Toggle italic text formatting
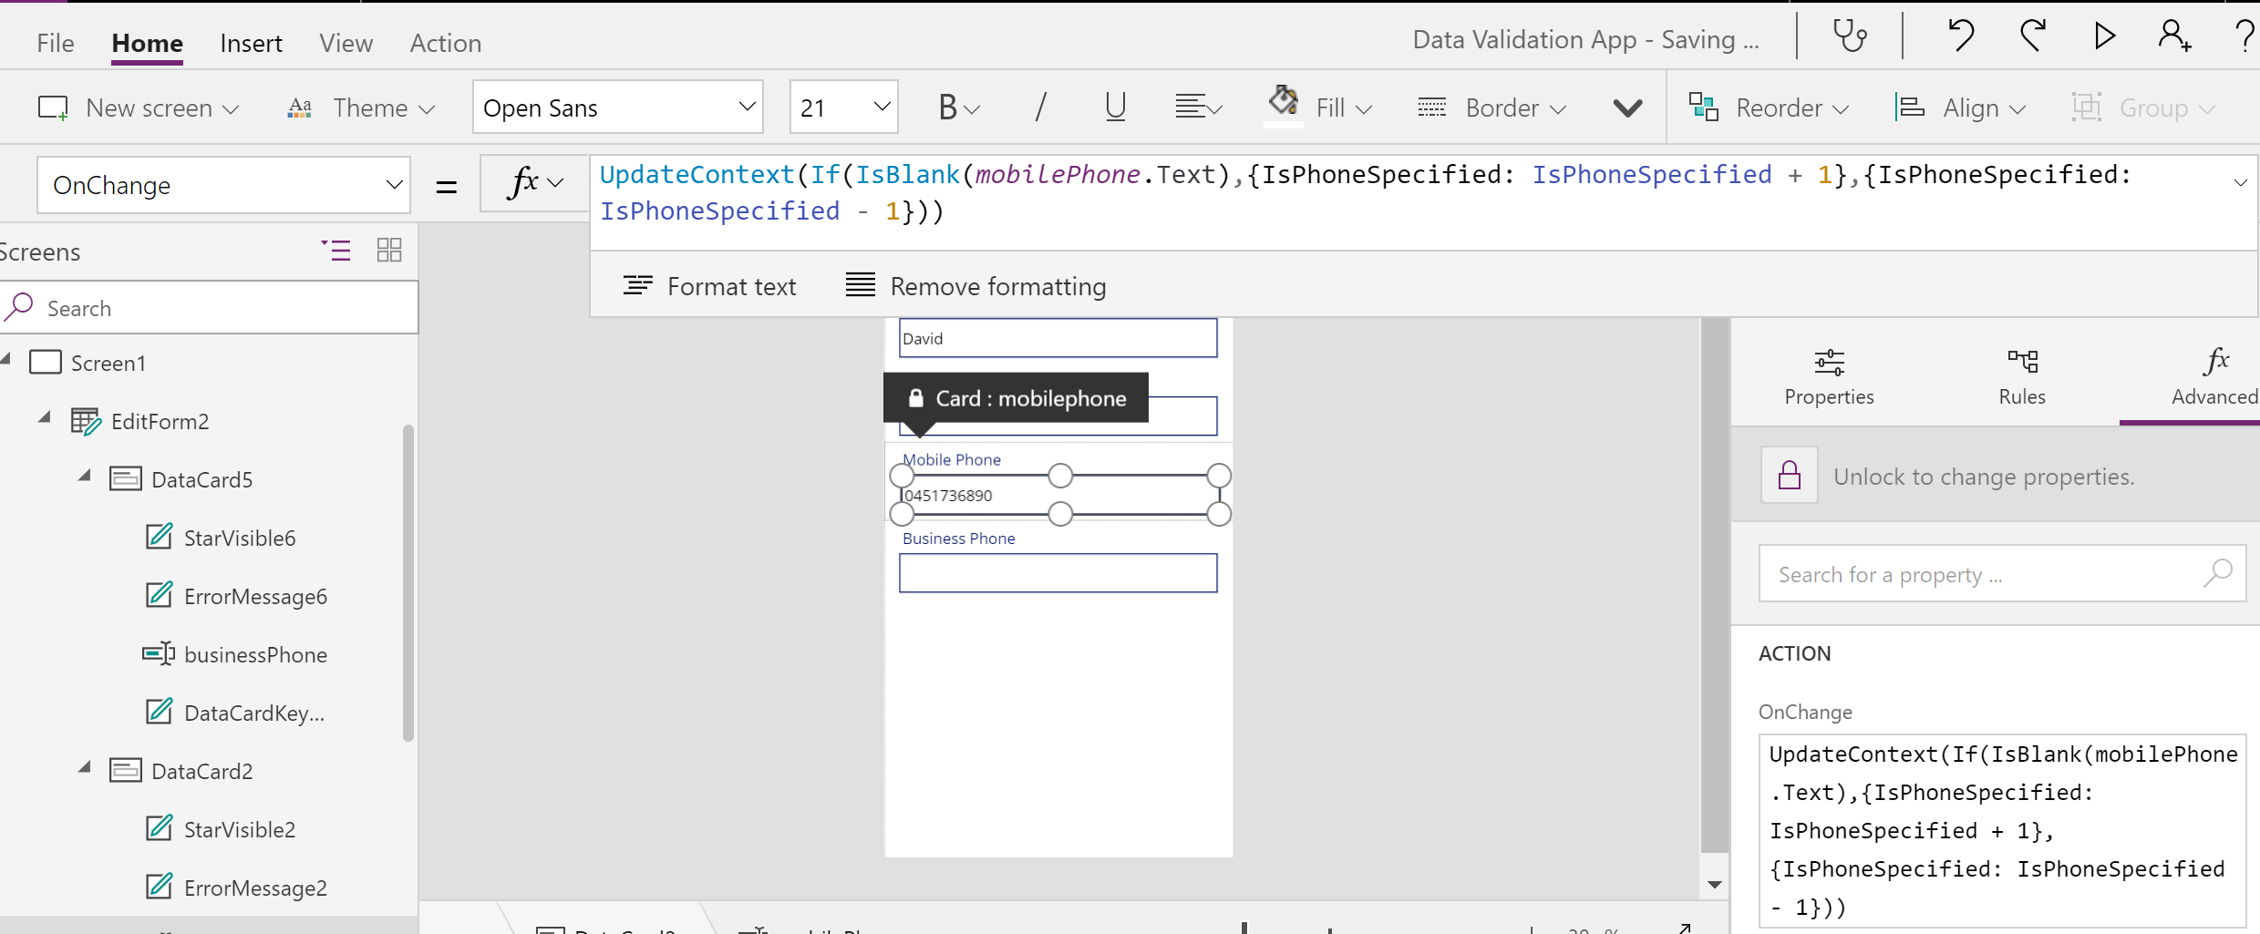The width and height of the screenshot is (2260, 934). tap(1040, 108)
